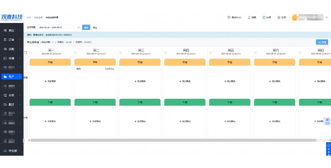331x168 pixels.
Task: Open the floating 任务 task icon
Action: (x=327, y=120)
